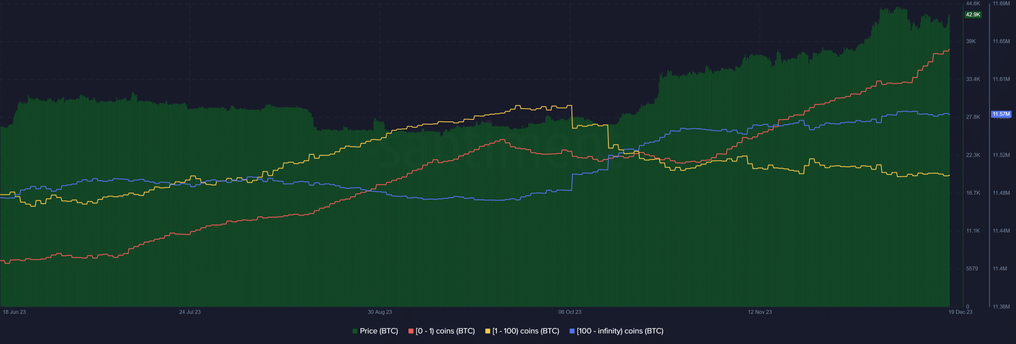The width and height of the screenshot is (1016, 344).
Task: Click the yellow [1 - 100) coins swatch
Action: 487,331
